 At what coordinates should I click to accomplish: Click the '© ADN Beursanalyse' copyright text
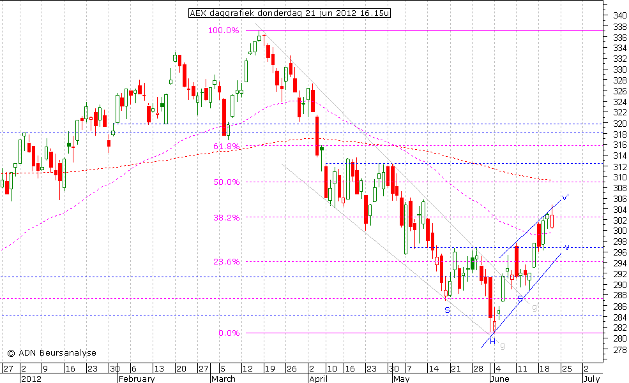point(52,353)
